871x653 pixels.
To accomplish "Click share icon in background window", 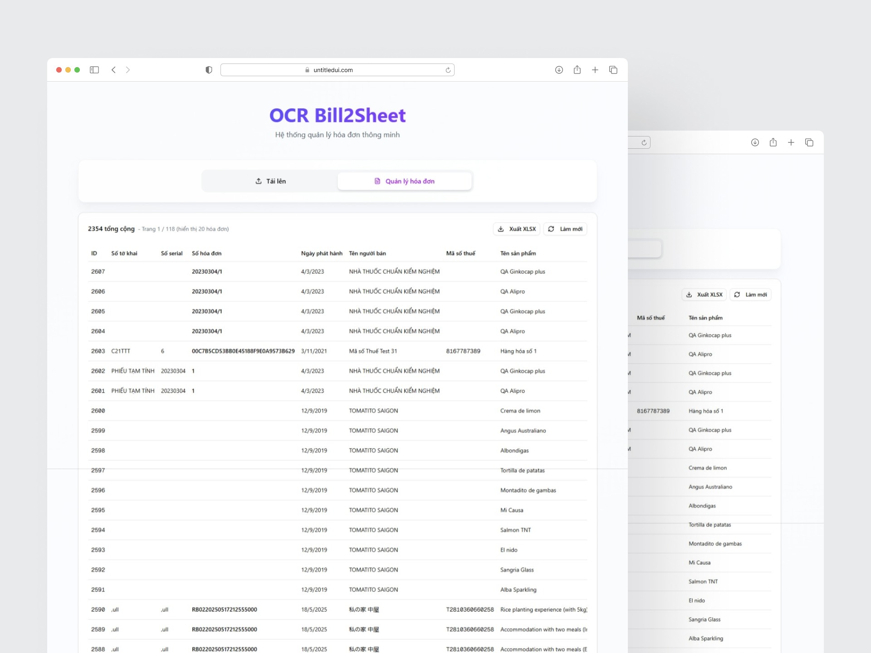I will tap(773, 142).
